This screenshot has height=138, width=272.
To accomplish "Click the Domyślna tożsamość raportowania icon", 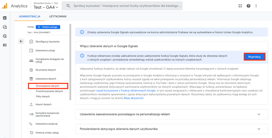I will tap(31, 114).
